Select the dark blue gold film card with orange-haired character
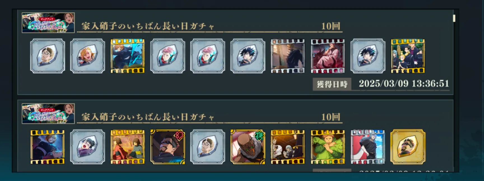Image resolution: width=484 pixels, height=181 pixels. [x=47, y=147]
